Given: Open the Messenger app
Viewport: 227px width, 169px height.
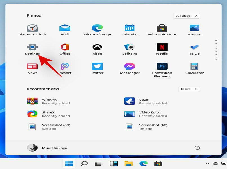Looking at the screenshot, I should tap(130, 67).
